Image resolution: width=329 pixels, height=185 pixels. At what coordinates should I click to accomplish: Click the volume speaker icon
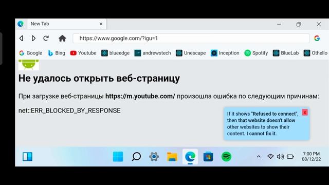pyautogui.click(x=280, y=157)
